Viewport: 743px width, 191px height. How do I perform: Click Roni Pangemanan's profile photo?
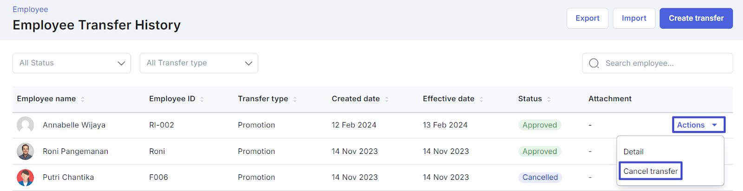click(x=26, y=152)
